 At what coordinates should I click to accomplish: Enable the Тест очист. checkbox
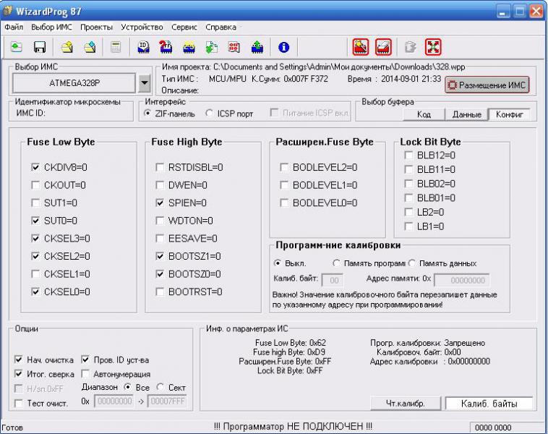pyautogui.click(x=19, y=403)
